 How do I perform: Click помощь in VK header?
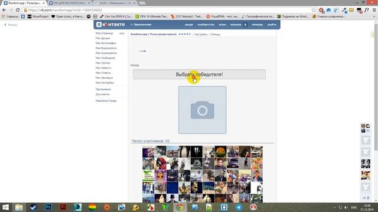click(x=258, y=25)
